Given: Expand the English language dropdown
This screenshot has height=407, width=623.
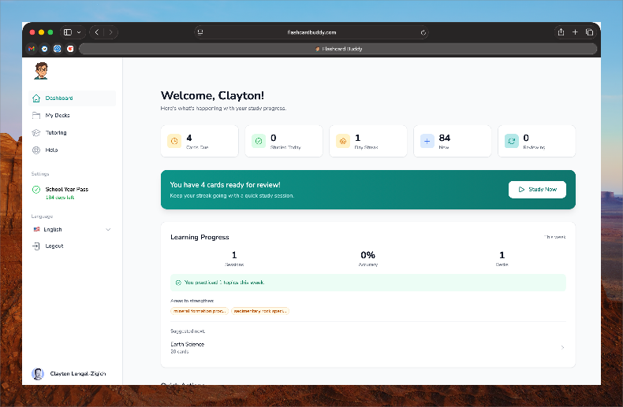Looking at the screenshot, I should click(x=108, y=230).
